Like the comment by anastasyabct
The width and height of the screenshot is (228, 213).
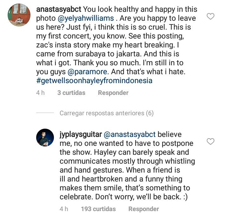(x=210, y=17)
